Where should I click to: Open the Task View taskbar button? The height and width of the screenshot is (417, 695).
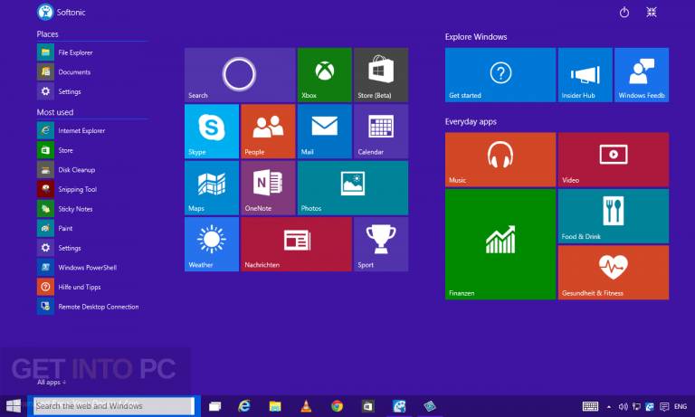click(215, 406)
